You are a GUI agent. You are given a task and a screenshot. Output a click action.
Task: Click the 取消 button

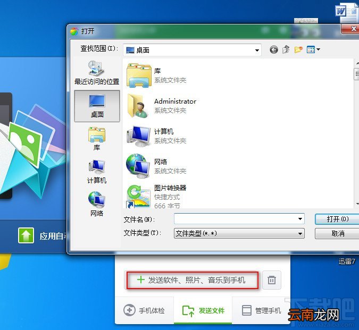(x=337, y=233)
